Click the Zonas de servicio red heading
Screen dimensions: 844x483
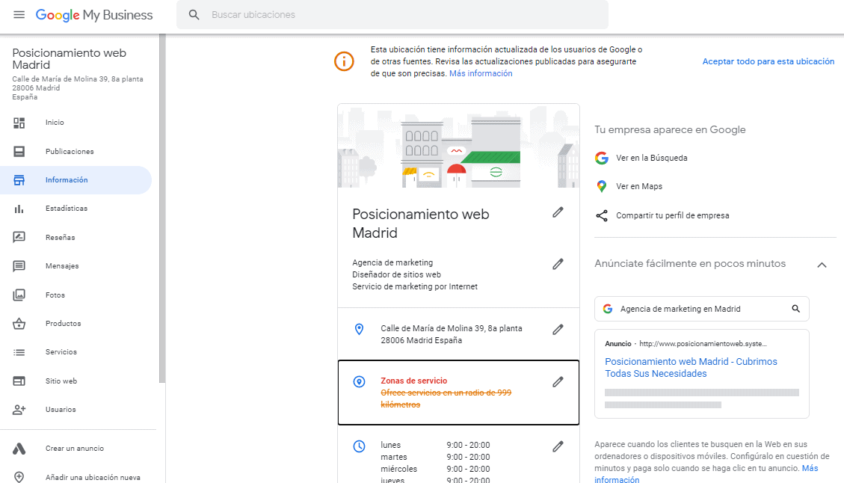(x=413, y=381)
